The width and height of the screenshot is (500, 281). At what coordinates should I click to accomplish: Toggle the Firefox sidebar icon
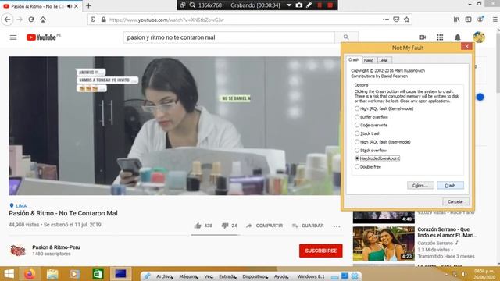pyautogui.click(x=468, y=20)
